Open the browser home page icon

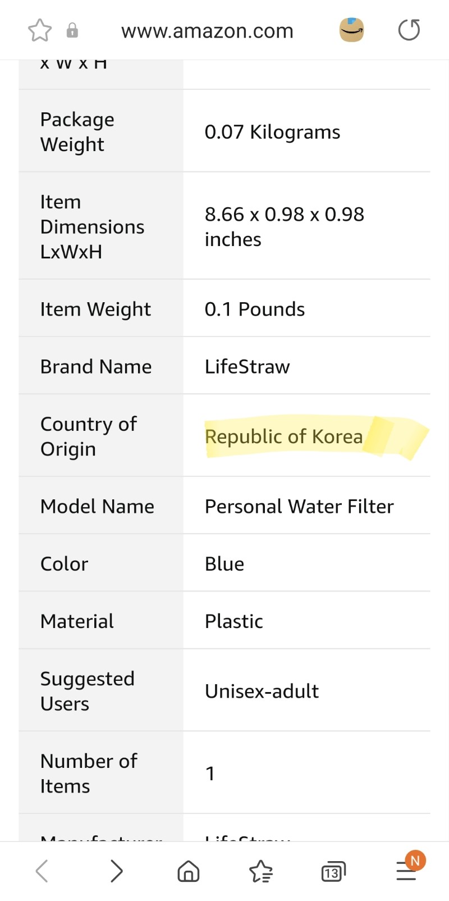pos(189,872)
